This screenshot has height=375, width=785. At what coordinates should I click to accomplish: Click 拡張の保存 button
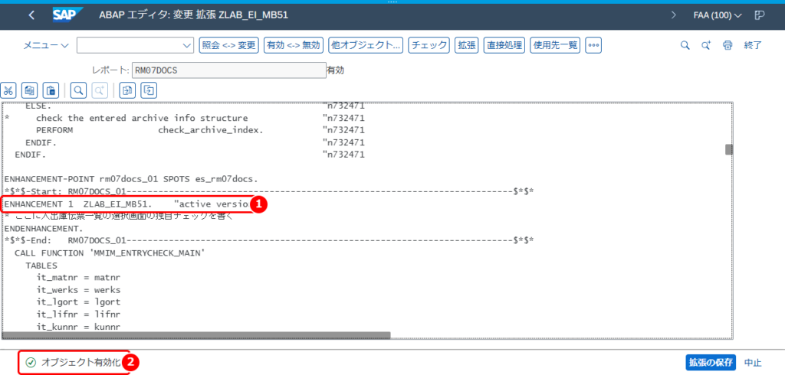710,363
